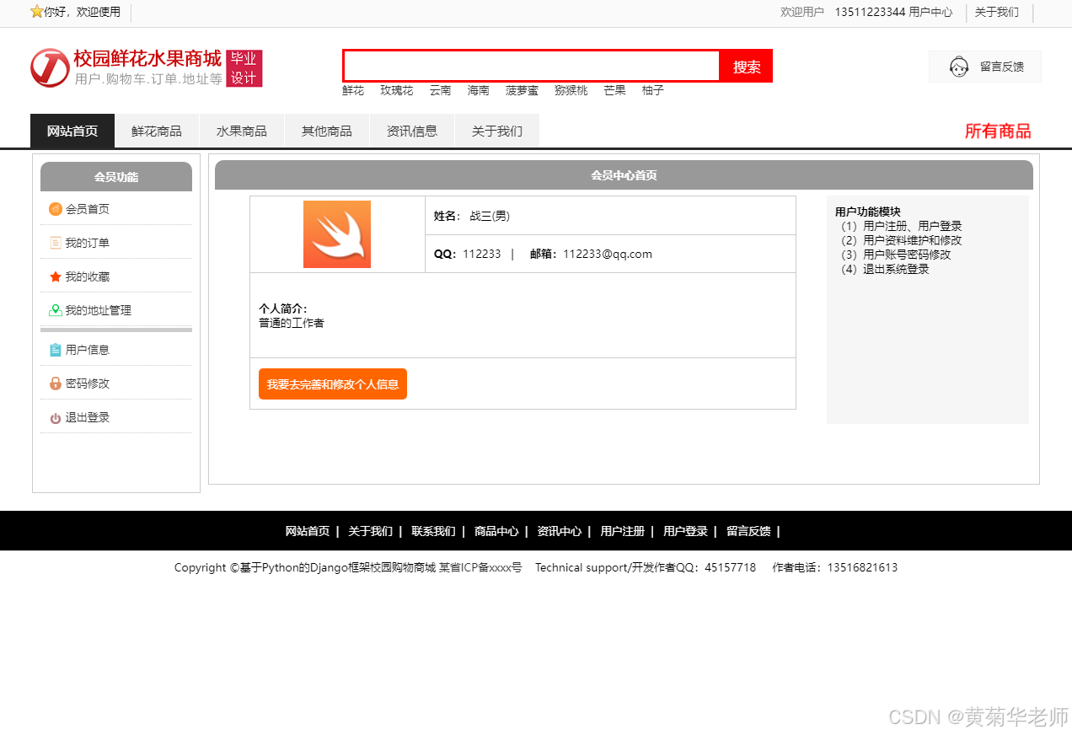
Task: Click the 我的订单 document icon
Action: point(56,243)
